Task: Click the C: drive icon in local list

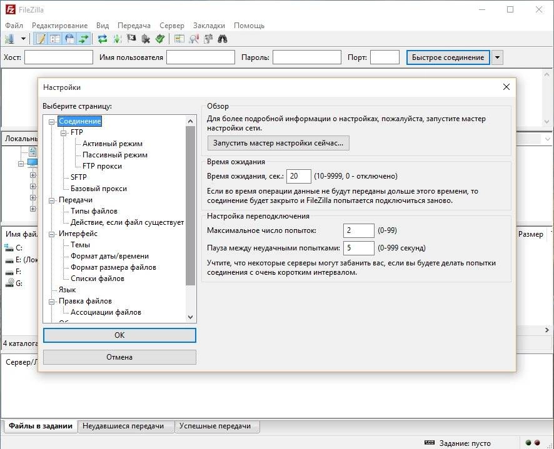Action: (9, 248)
